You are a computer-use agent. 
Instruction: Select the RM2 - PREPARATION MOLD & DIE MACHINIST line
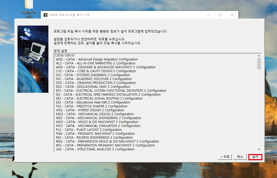pos(107,141)
